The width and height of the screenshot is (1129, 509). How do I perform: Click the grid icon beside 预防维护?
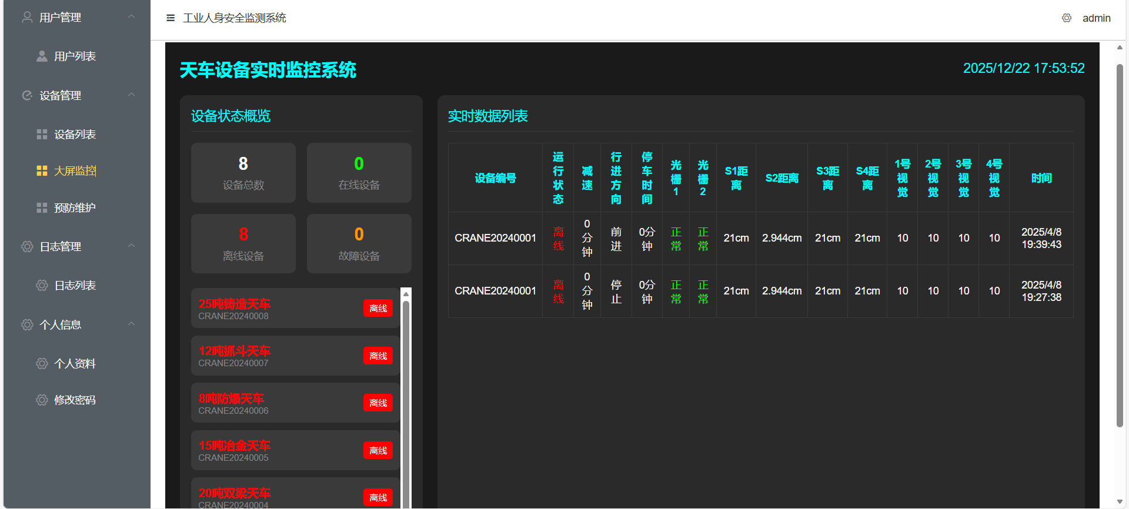click(42, 208)
